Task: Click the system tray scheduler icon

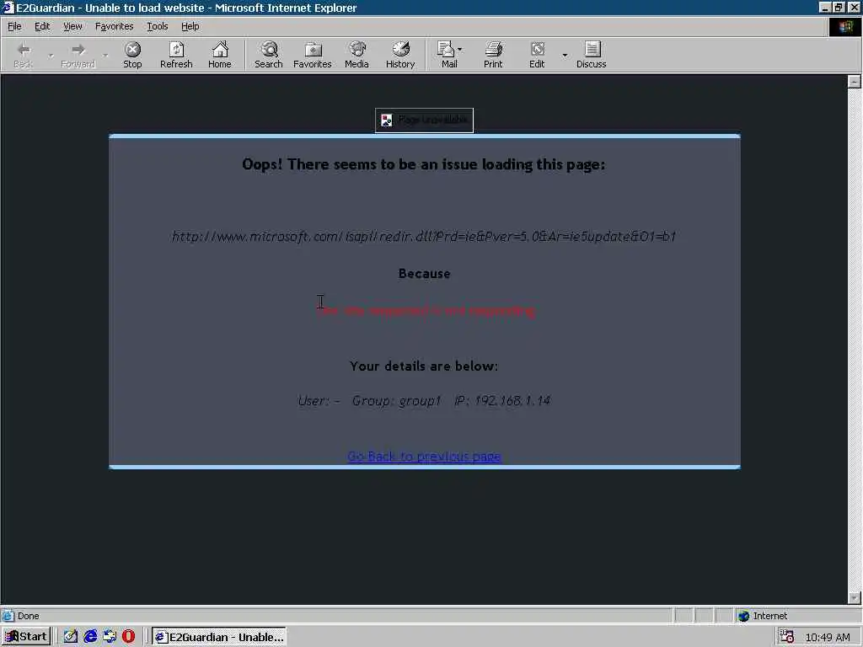Action: 787,637
